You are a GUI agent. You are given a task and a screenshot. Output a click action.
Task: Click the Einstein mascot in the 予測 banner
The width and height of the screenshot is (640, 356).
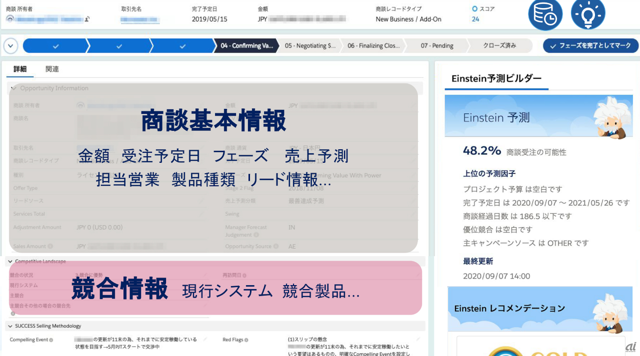(x=609, y=117)
